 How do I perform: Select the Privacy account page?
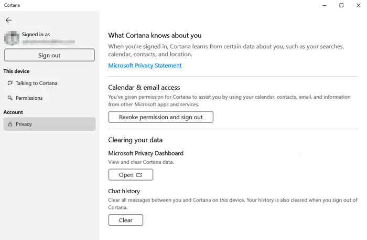tap(49, 124)
